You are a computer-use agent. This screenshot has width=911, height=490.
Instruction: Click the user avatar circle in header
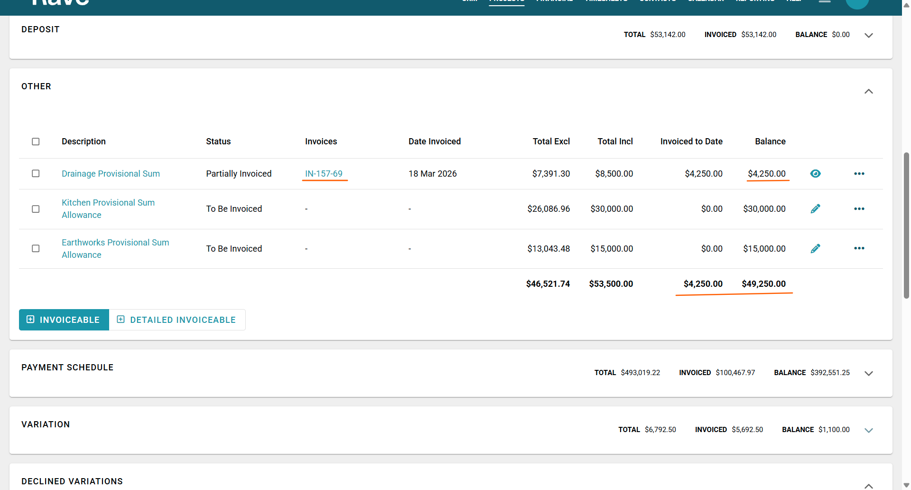click(x=857, y=3)
